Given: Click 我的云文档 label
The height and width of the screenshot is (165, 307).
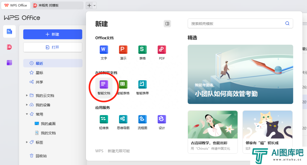Looking at the screenshot, I should click(45, 96).
